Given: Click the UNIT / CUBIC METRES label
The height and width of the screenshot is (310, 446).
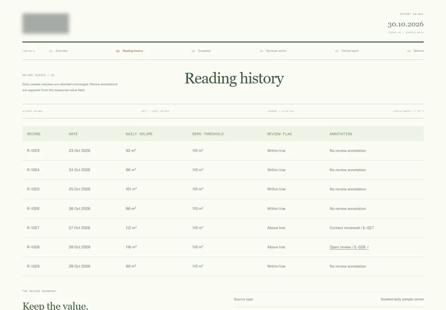Looking at the screenshot, I should coord(155,111).
